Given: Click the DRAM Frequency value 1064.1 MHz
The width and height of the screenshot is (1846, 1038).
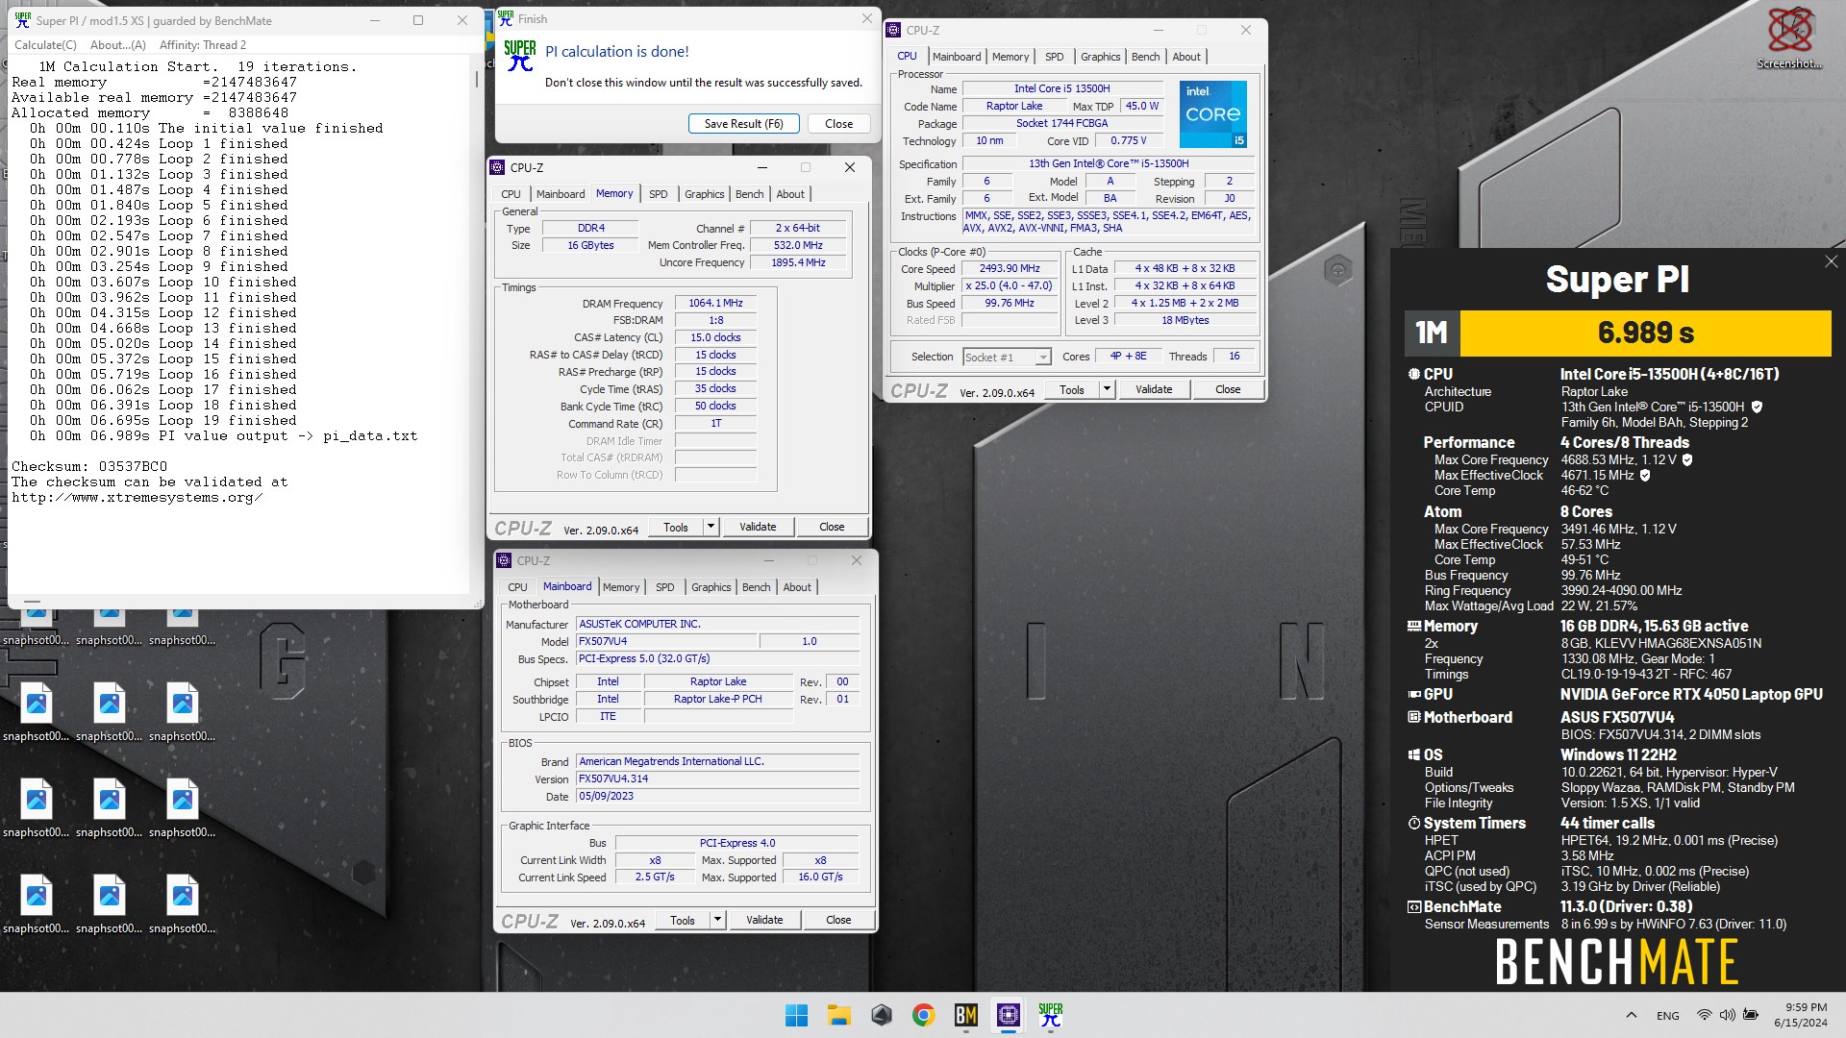Looking at the screenshot, I should (715, 303).
